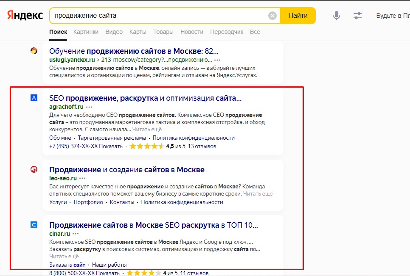410x276 pixels.
Task: Click the Найти search button
Action: tap(298, 16)
